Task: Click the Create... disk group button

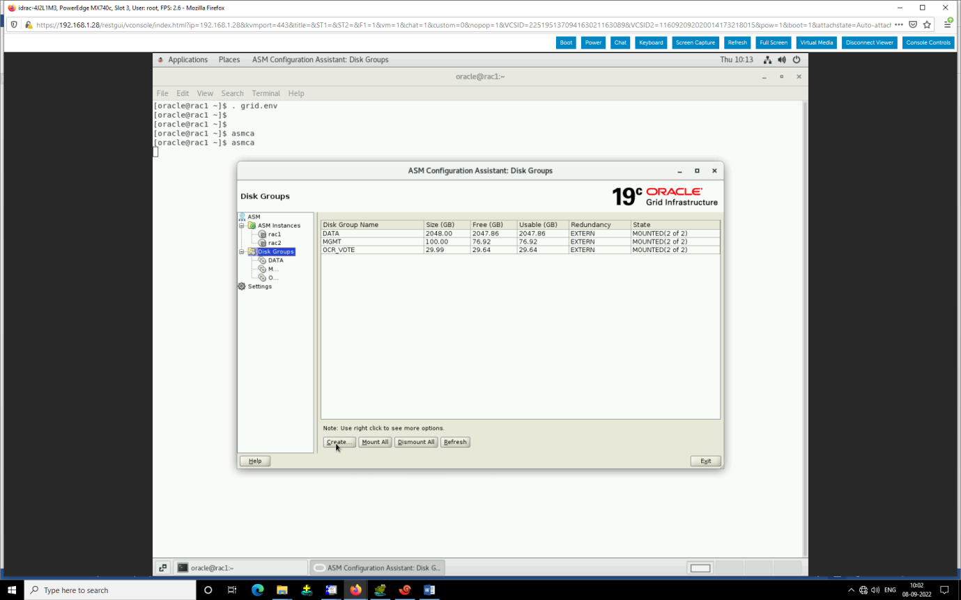Action: point(339,442)
